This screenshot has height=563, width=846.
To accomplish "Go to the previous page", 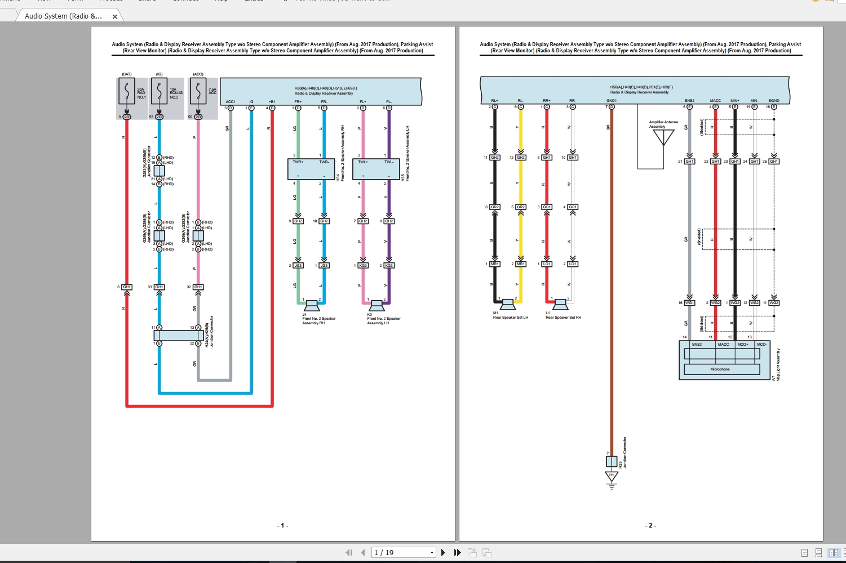I will pyautogui.click(x=363, y=552).
